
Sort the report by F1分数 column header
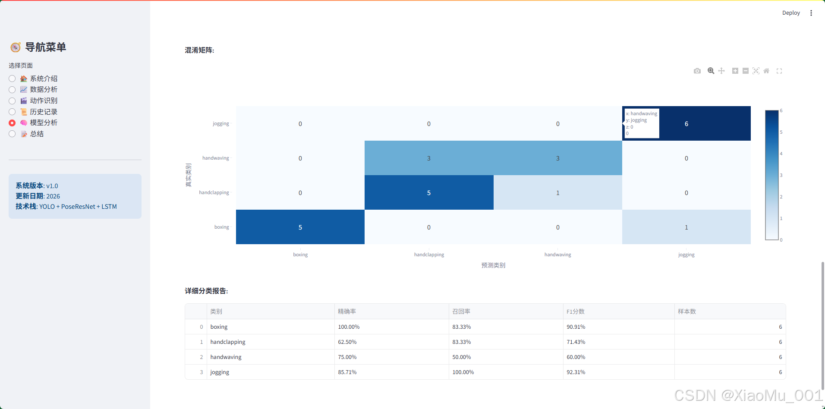pos(619,311)
